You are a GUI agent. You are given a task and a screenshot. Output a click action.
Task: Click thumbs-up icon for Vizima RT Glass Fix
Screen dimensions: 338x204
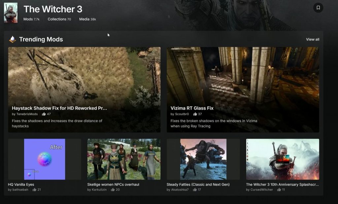tap(195, 114)
